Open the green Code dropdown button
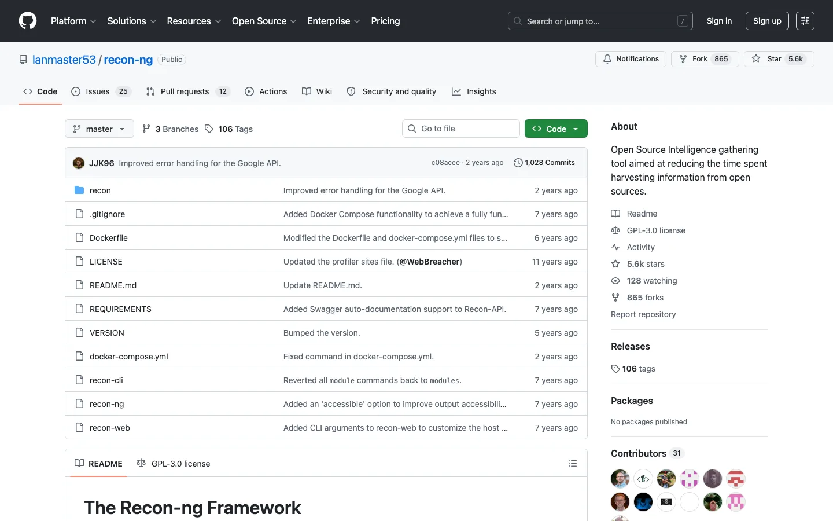833x521 pixels. click(x=556, y=129)
